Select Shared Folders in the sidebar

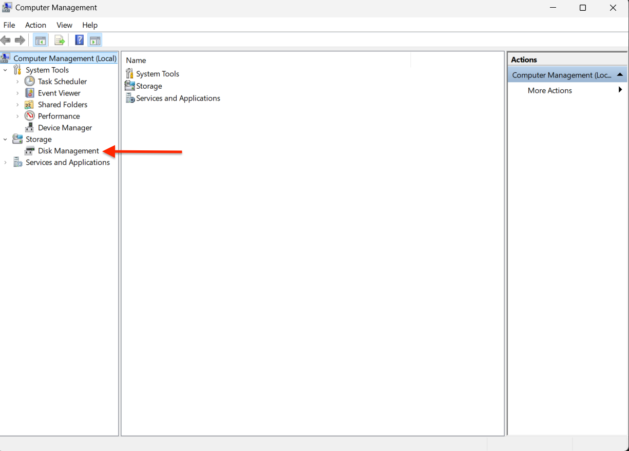[62, 104]
